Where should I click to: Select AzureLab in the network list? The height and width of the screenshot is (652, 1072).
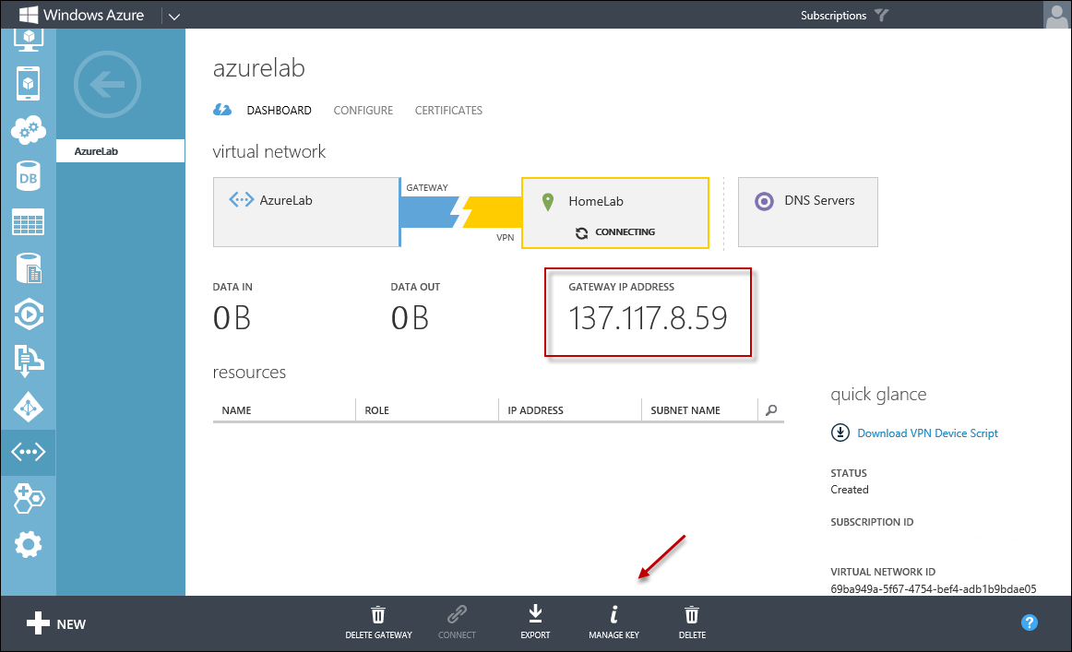(120, 151)
